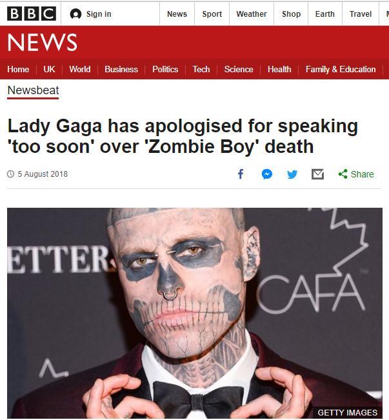Click the Sign in account icon
The height and width of the screenshot is (420, 389).
point(75,14)
